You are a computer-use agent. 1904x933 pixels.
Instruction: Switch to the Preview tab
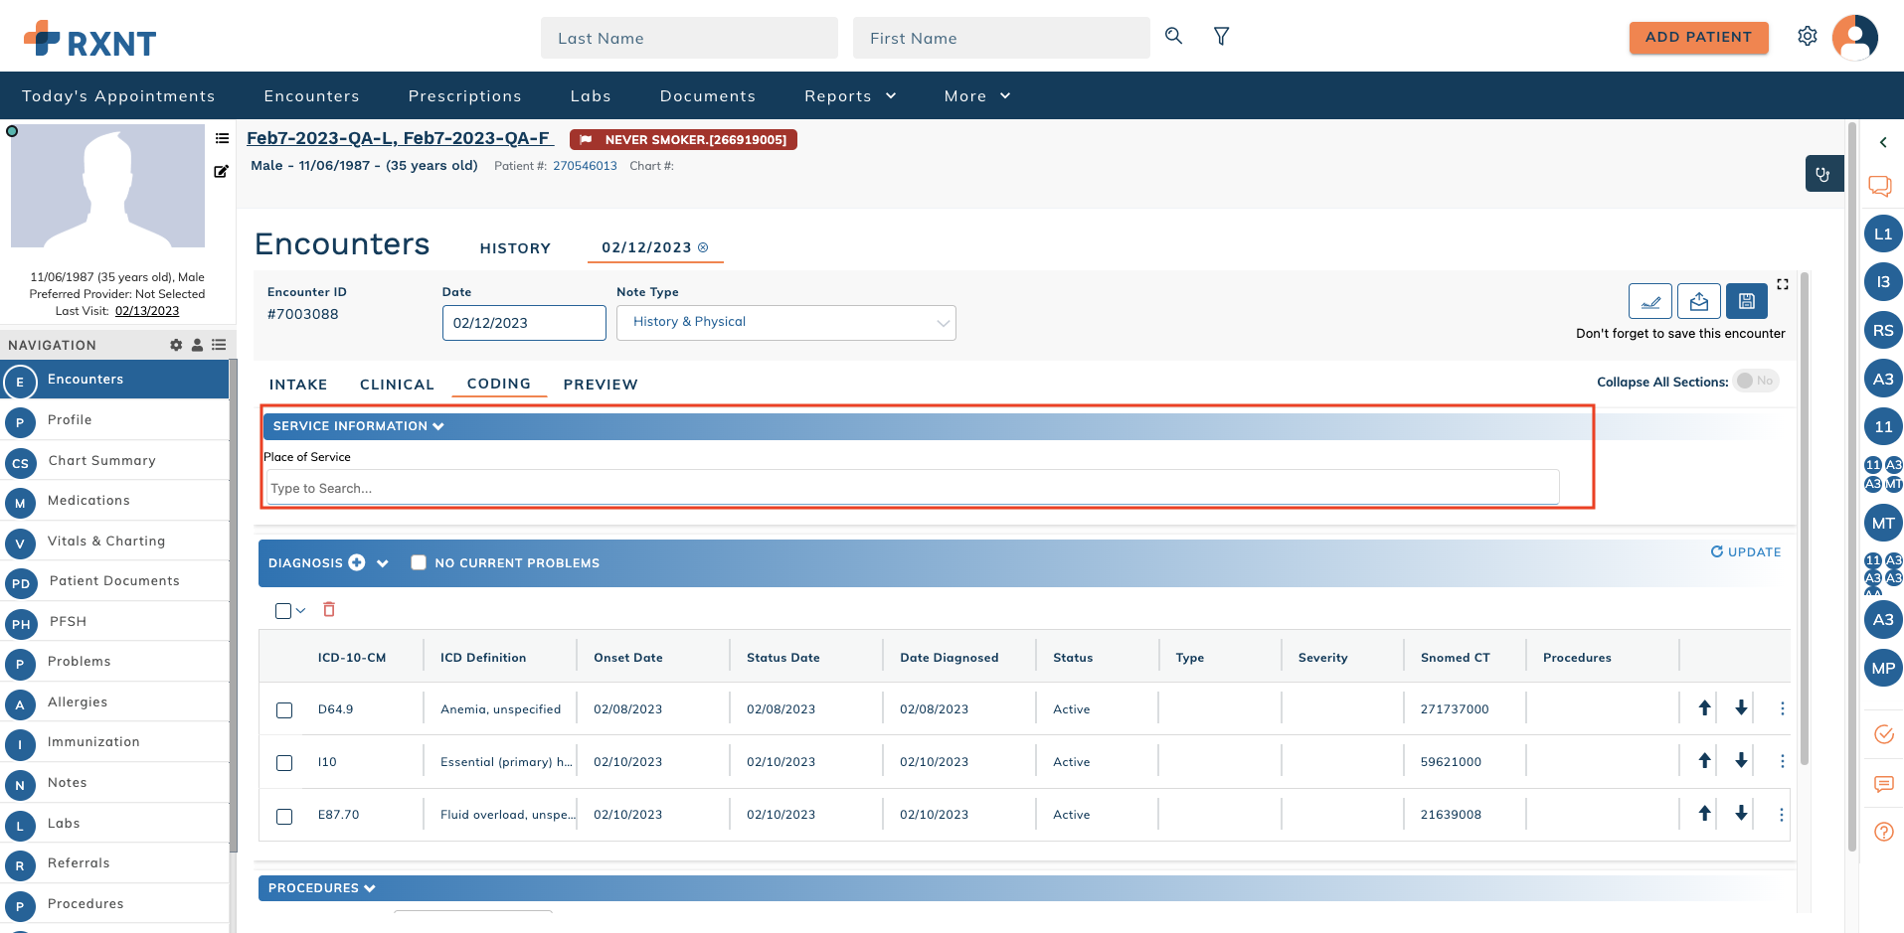click(x=601, y=385)
